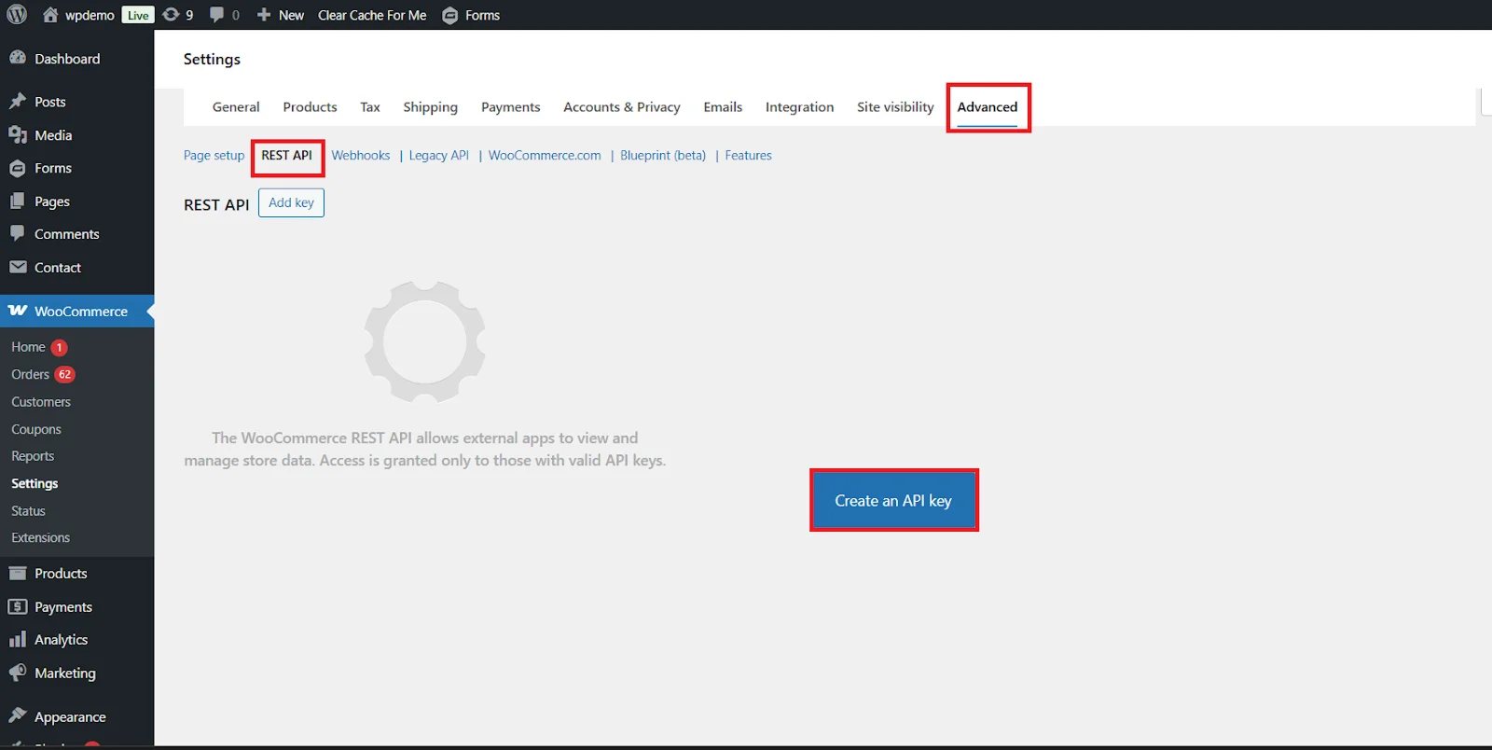Open the Extensions submenu item
1492x750 pixels.
click(x=40, y=538)
